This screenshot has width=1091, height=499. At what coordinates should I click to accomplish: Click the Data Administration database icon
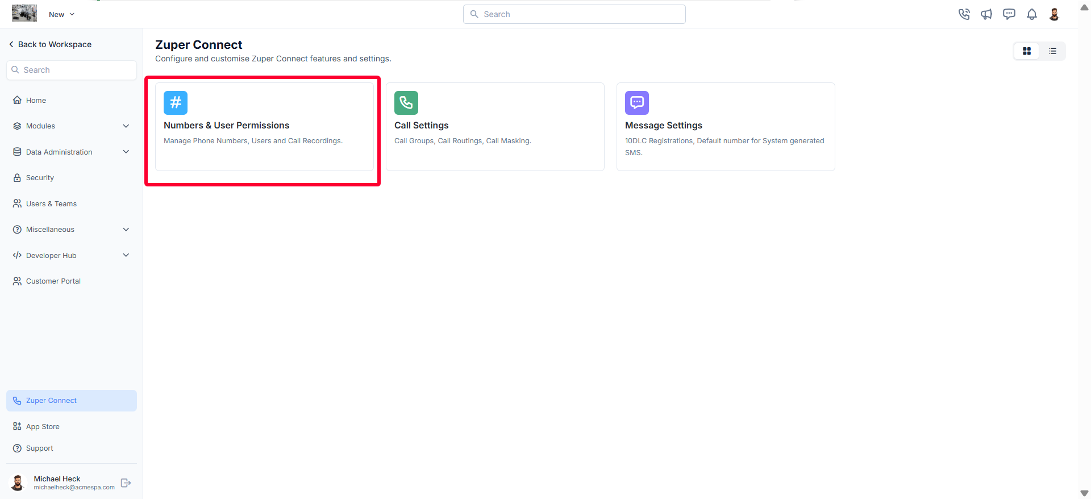[x=17, y=152]
